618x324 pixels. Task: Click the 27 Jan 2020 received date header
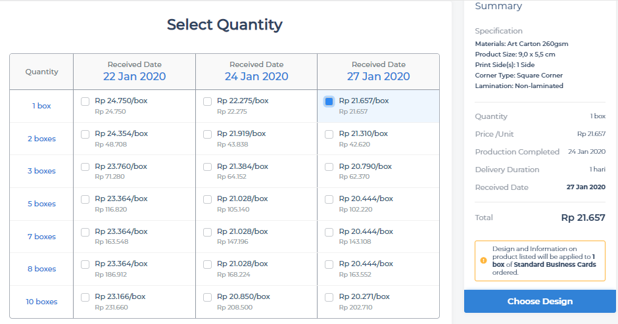(x=378, y=76)
